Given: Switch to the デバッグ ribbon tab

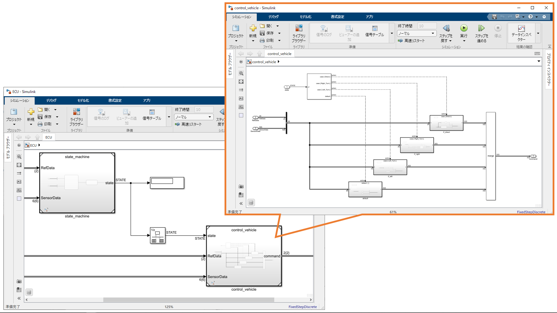Looking at the screenshot, I should point(273,17).
